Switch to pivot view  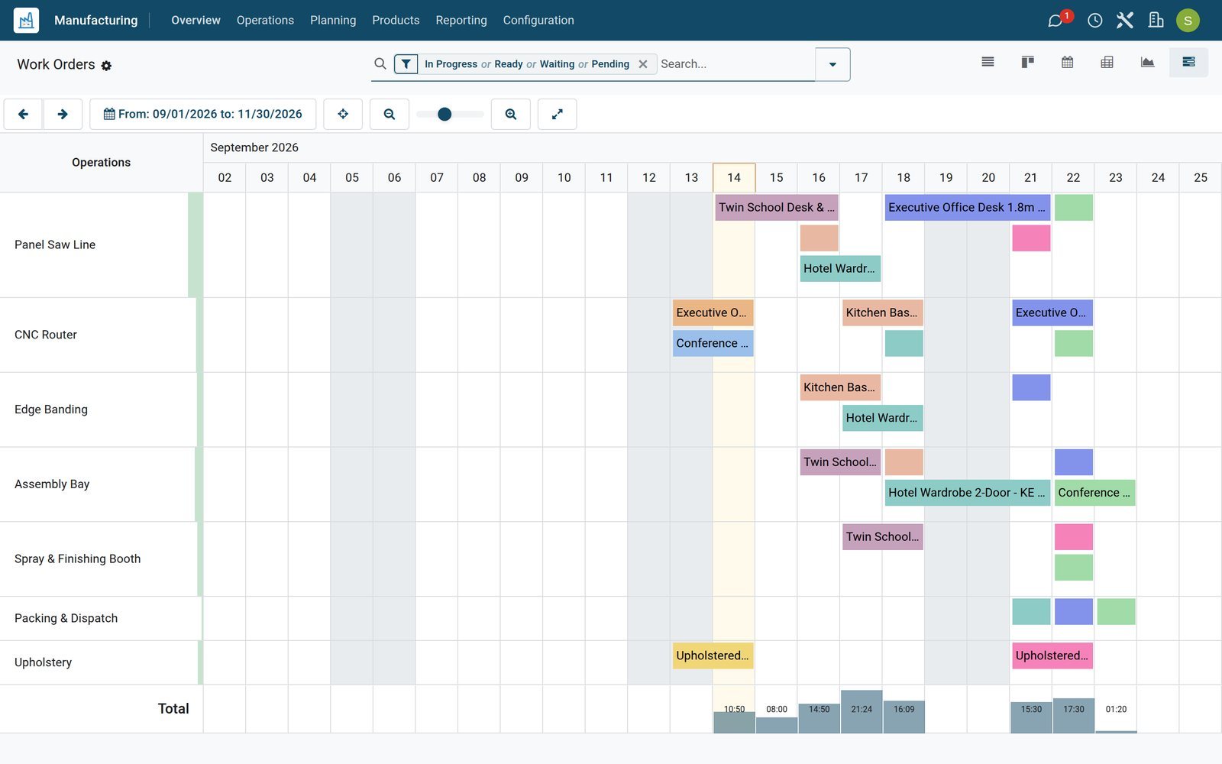coord(1107,63)
